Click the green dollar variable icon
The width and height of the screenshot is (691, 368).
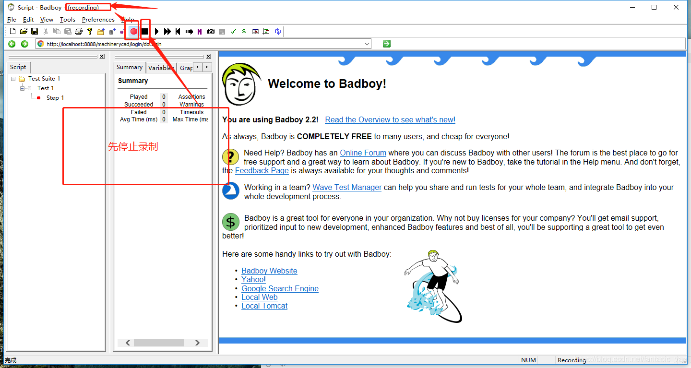pyautogui.click(x=244, y=31)
